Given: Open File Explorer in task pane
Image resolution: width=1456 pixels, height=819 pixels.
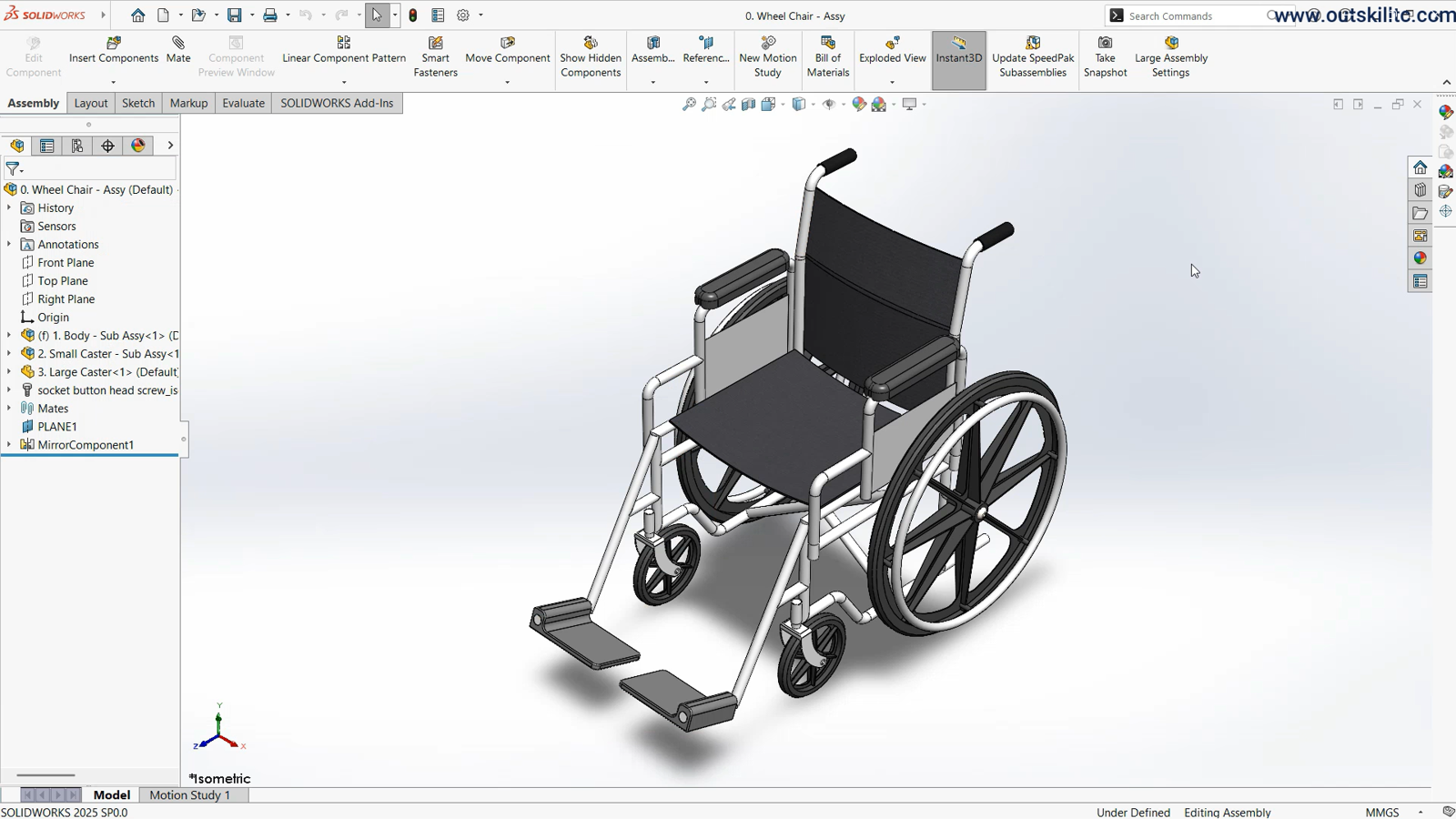Looking at the screenshot, I should pos(1421,213).
